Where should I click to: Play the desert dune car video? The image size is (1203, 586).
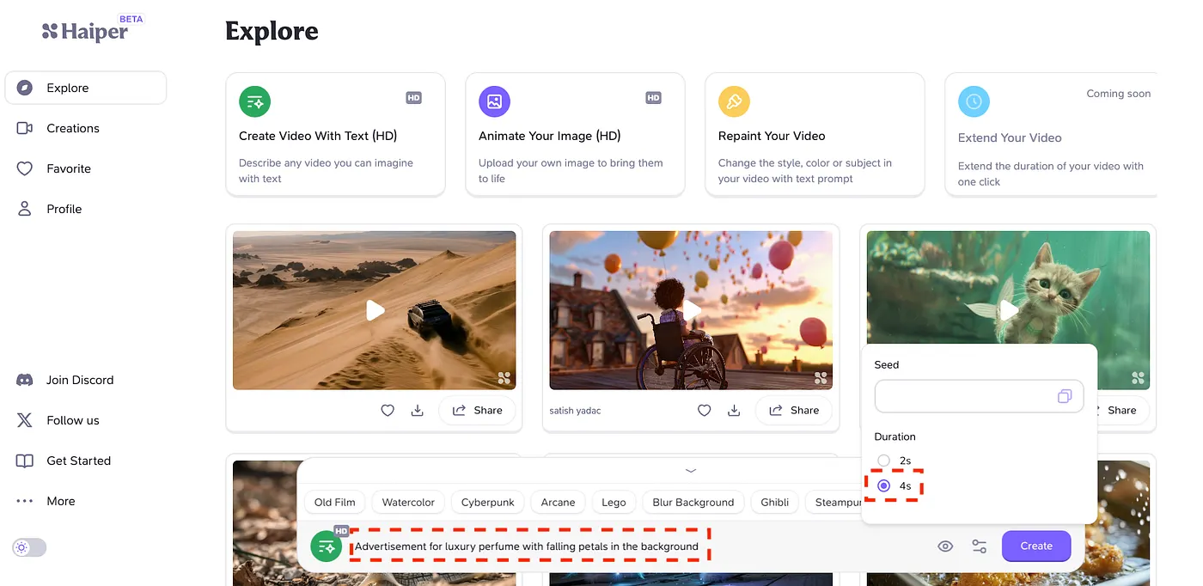coord(375,310)
